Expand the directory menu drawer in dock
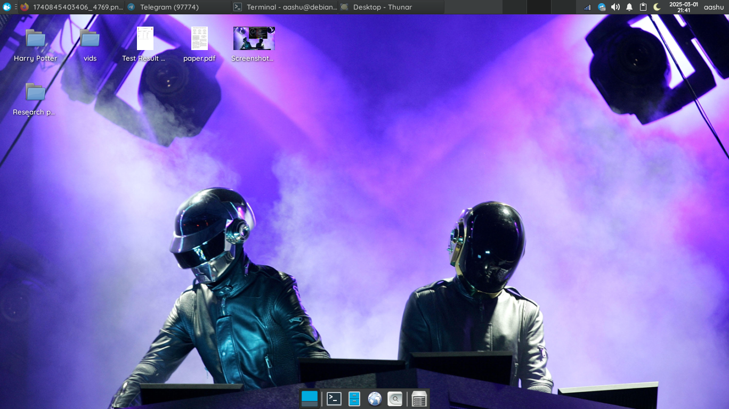Image resolution: width=729 pixels, height=409 pixels. click(419, 399)
